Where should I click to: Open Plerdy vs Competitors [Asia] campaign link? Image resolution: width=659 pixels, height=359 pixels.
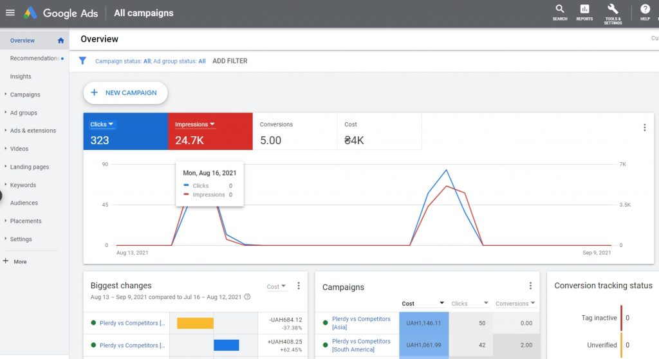pos(361,323)
